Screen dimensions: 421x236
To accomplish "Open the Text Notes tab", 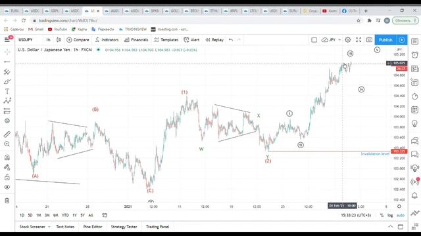I will 65,227.
